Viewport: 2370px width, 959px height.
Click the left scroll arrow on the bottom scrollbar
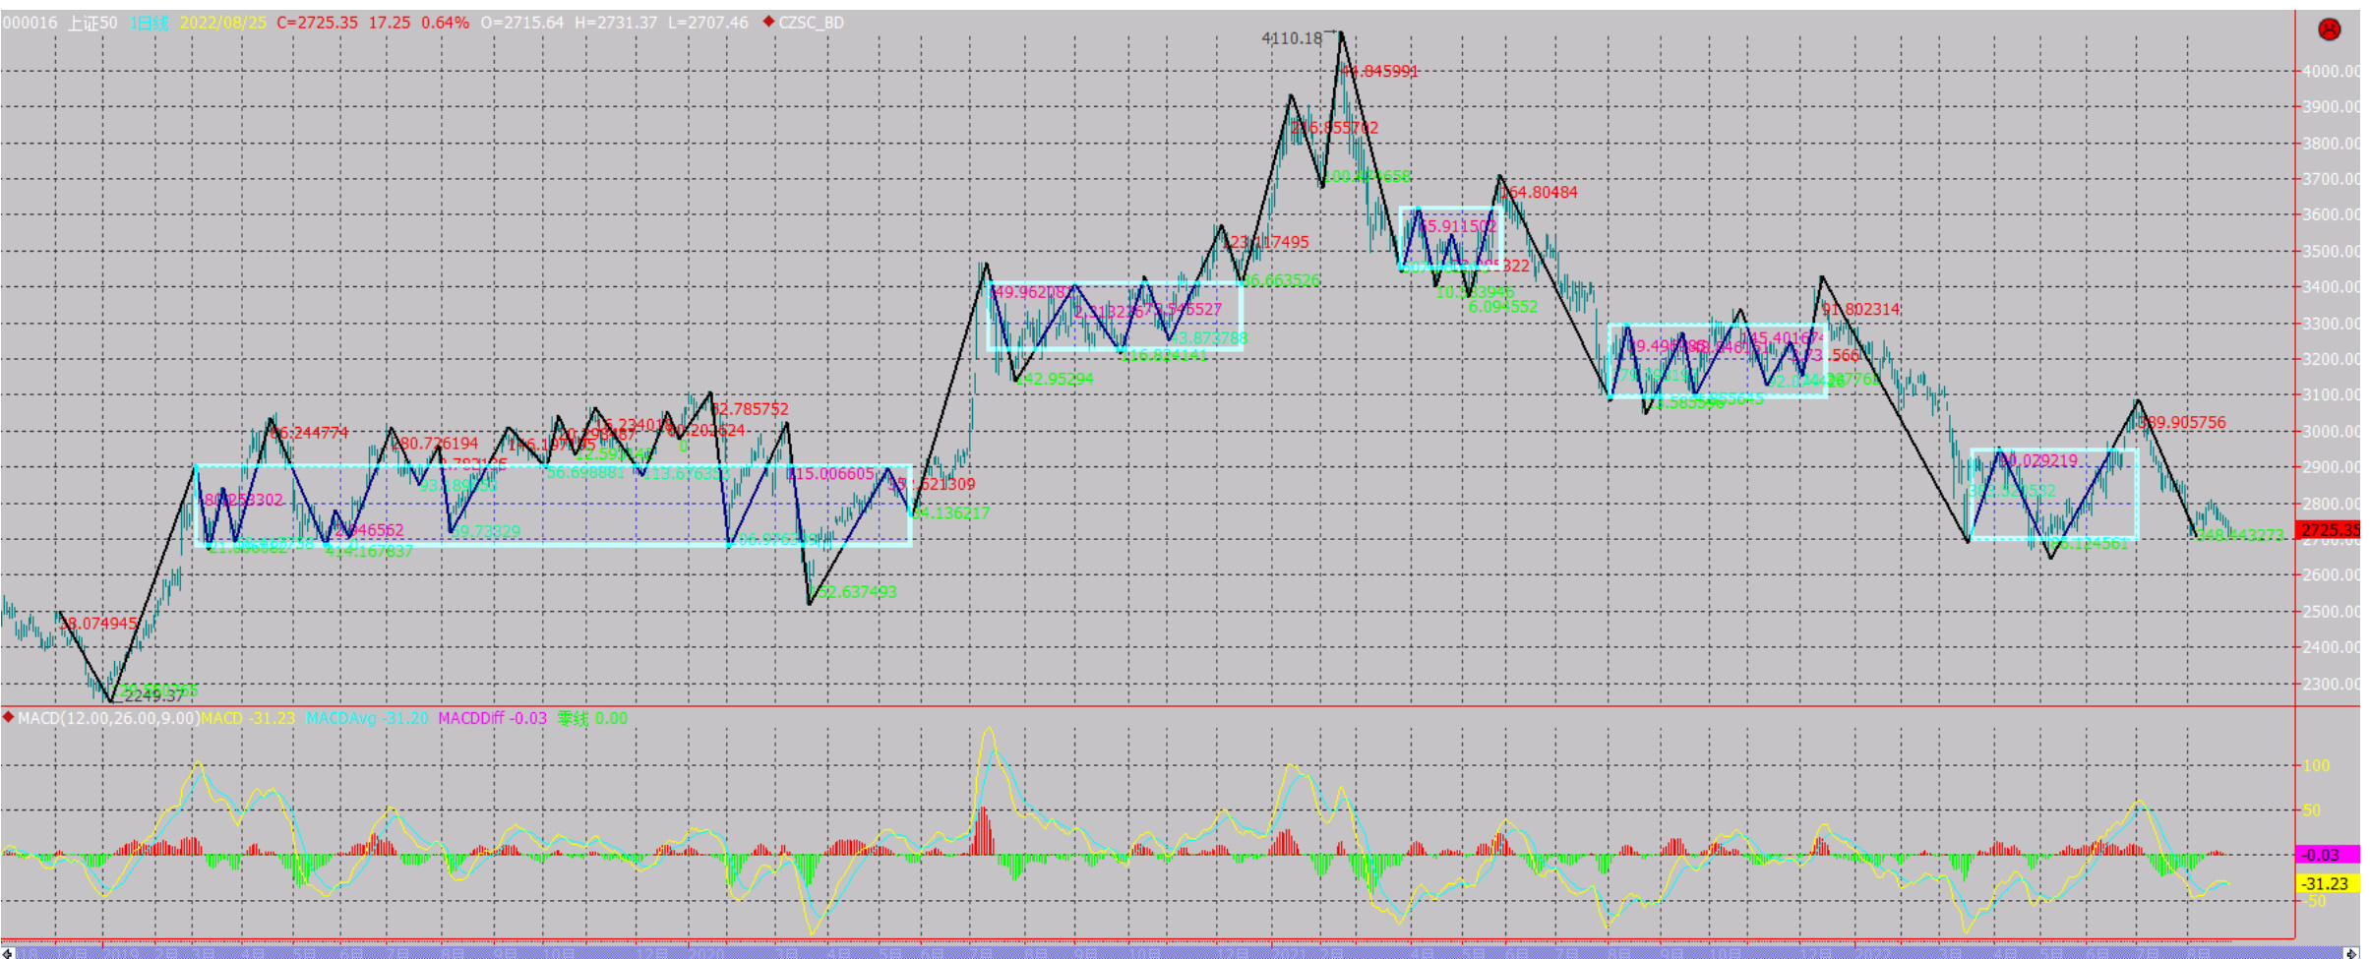click(x=7, y=952)
